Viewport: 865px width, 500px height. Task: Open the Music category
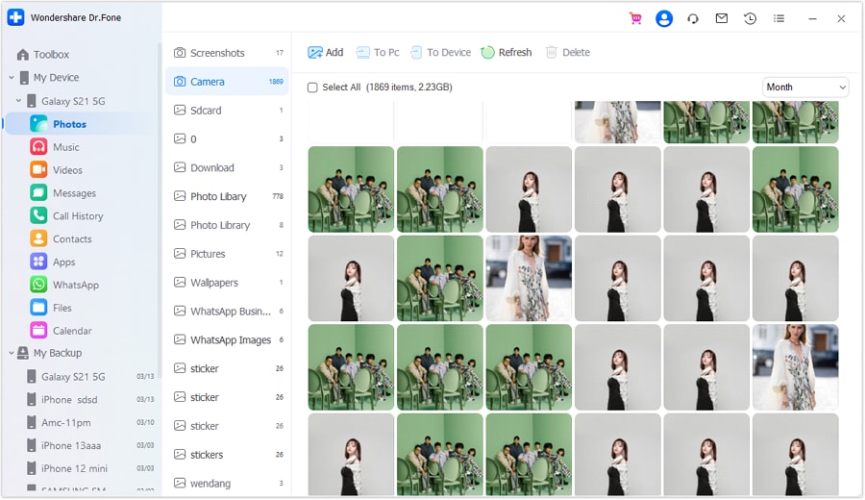pos(55,147)
